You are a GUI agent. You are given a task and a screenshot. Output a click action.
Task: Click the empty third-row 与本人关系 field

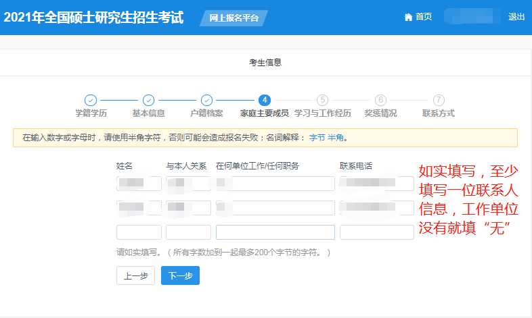click(x=188, y=232)
